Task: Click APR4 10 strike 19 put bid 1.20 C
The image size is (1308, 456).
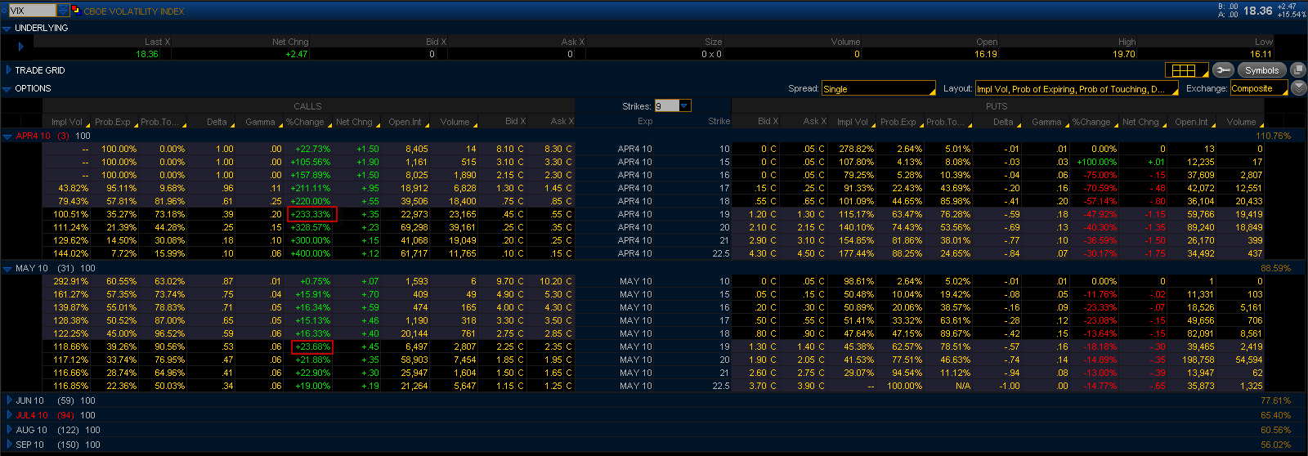Action: click(x=763, y=215)
